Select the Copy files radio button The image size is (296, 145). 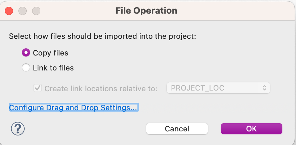26,53
